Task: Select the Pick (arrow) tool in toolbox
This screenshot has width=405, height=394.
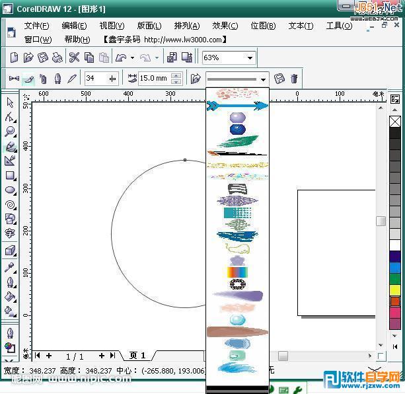Action: point(10,102)
